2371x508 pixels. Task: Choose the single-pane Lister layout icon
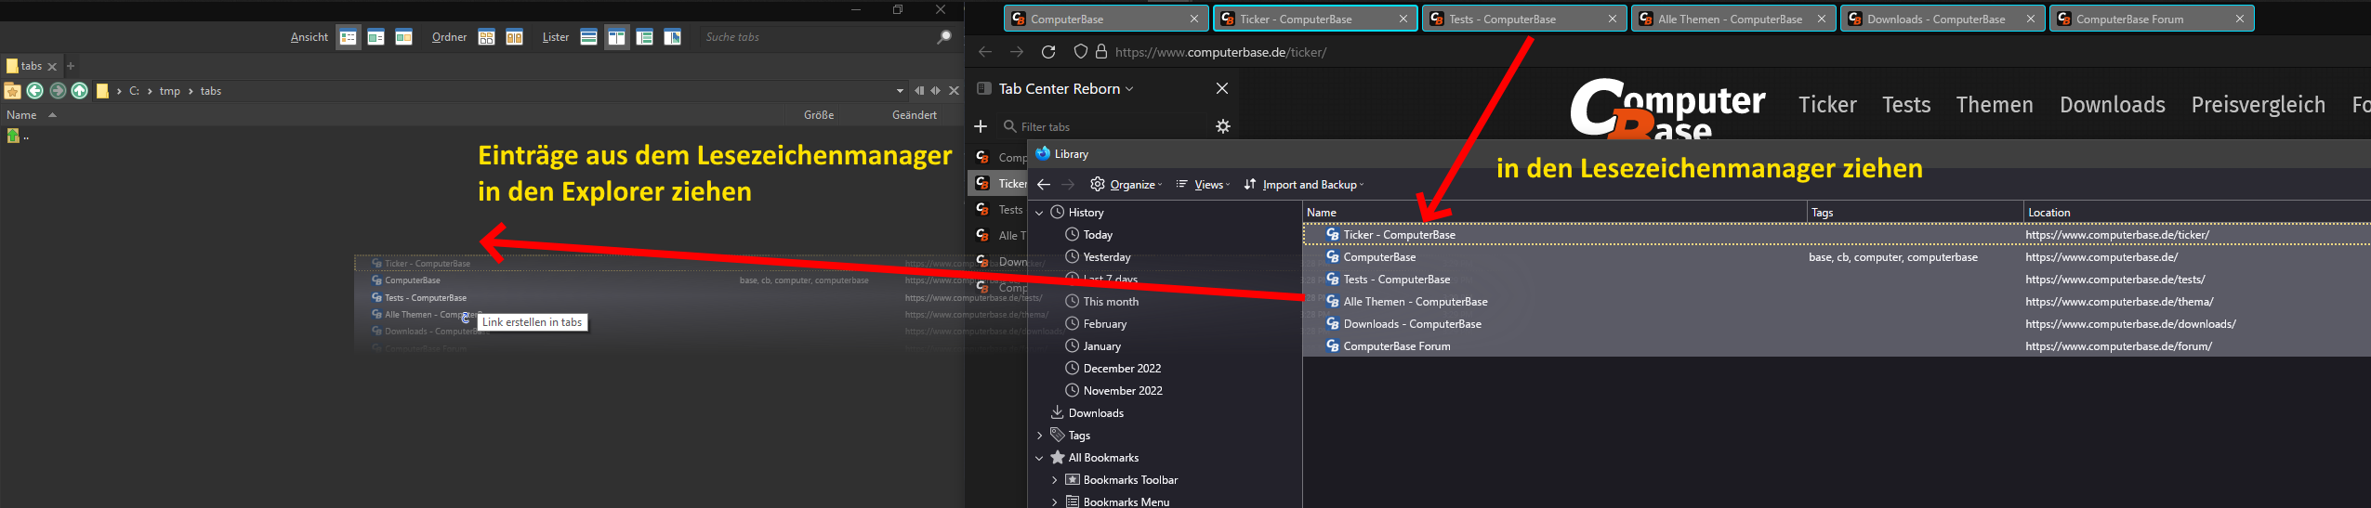pyautogui.click(x=588, y=38)
